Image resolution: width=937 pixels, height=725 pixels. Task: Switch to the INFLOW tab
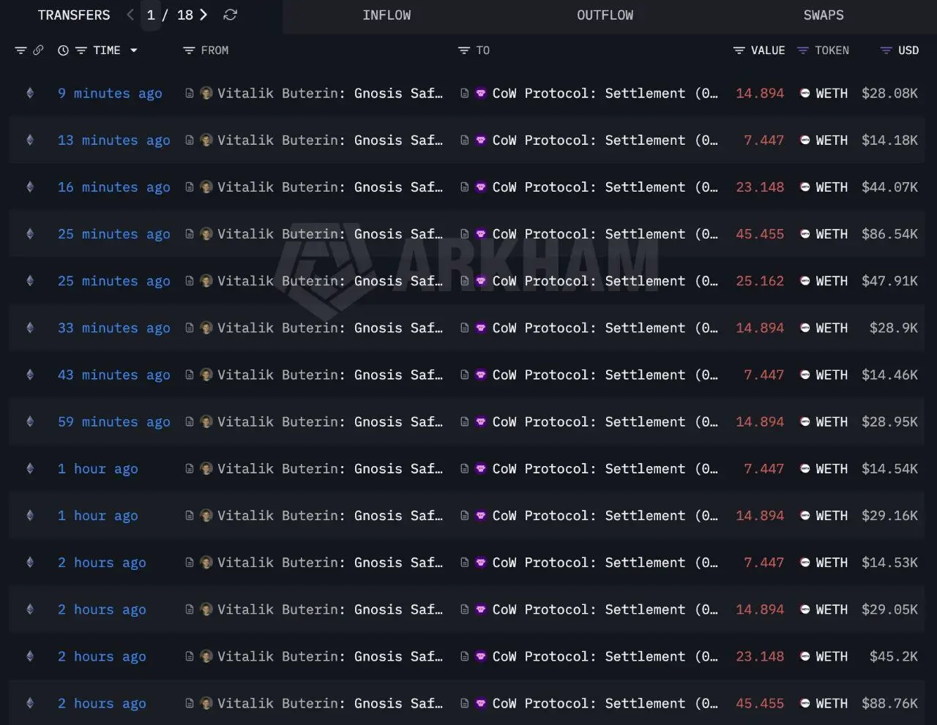click(387, 15)
